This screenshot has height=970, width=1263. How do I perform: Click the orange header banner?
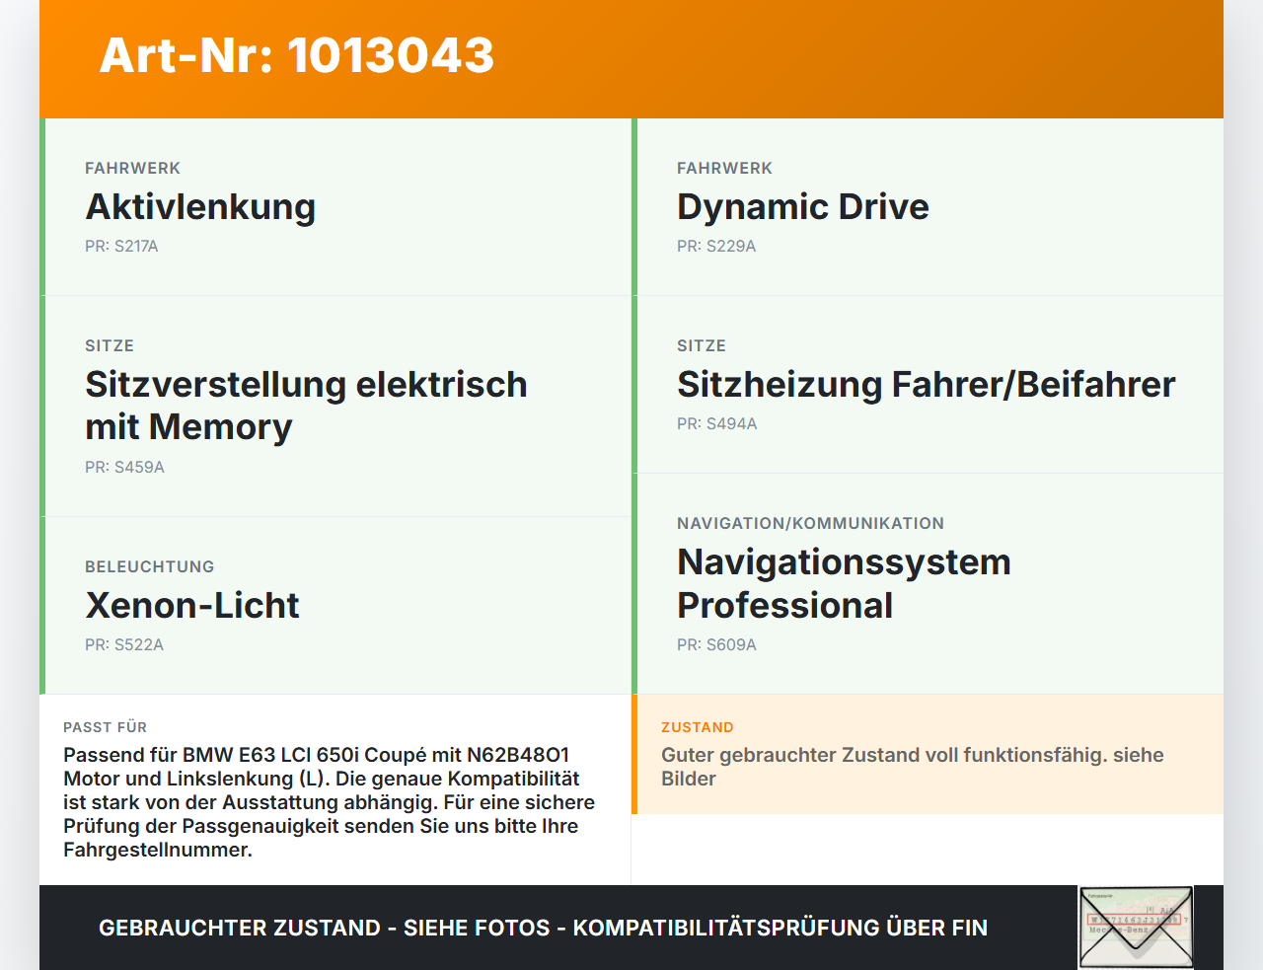point(631,59)
